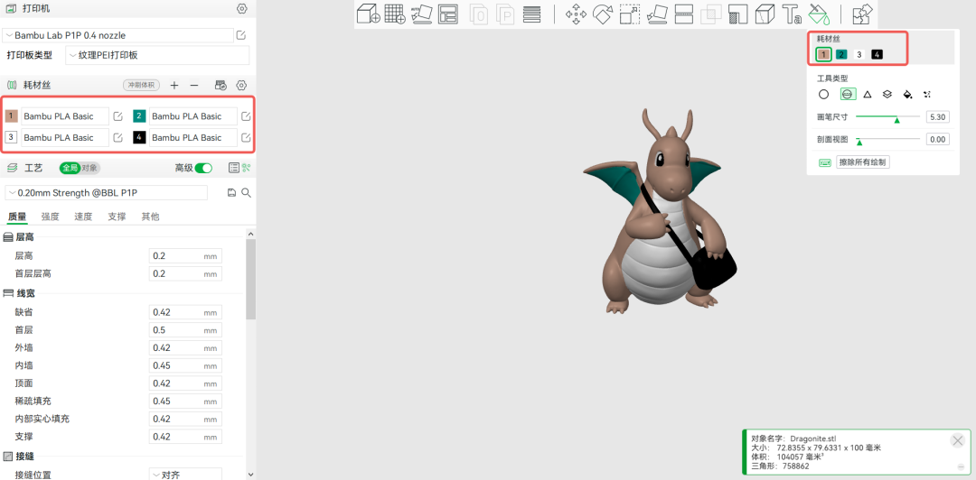976x480 pixels.
Task: Select the bucket fill tool type
Action: click(x=907, y=95)
